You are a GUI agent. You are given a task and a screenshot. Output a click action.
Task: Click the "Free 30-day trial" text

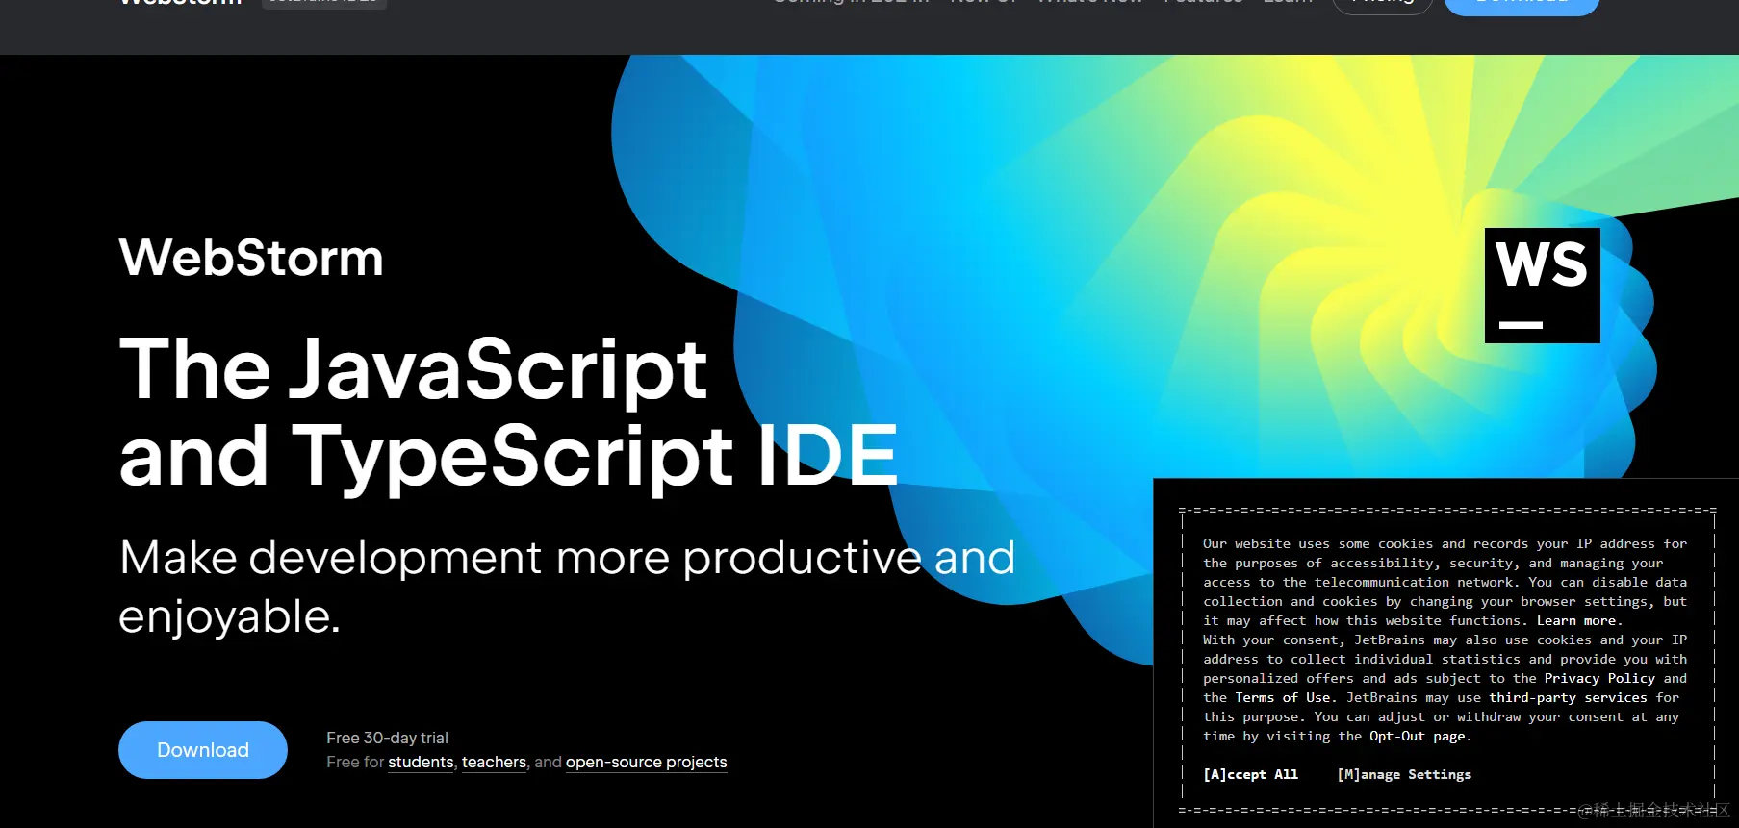(387, 738)
